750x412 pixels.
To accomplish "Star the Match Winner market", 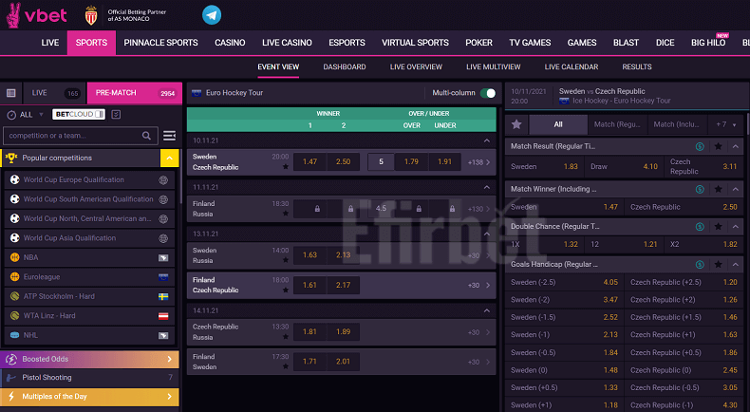I will click(x=718, y=189).
